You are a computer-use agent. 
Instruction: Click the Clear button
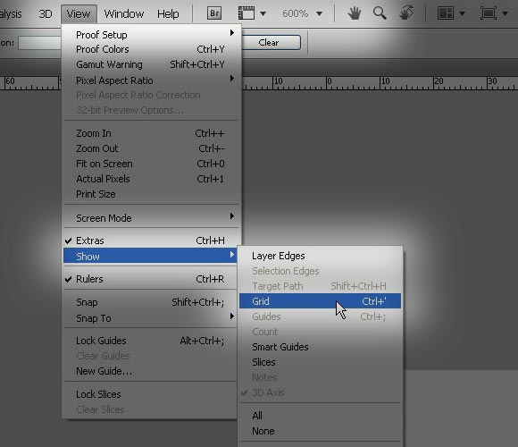(272, 43)
